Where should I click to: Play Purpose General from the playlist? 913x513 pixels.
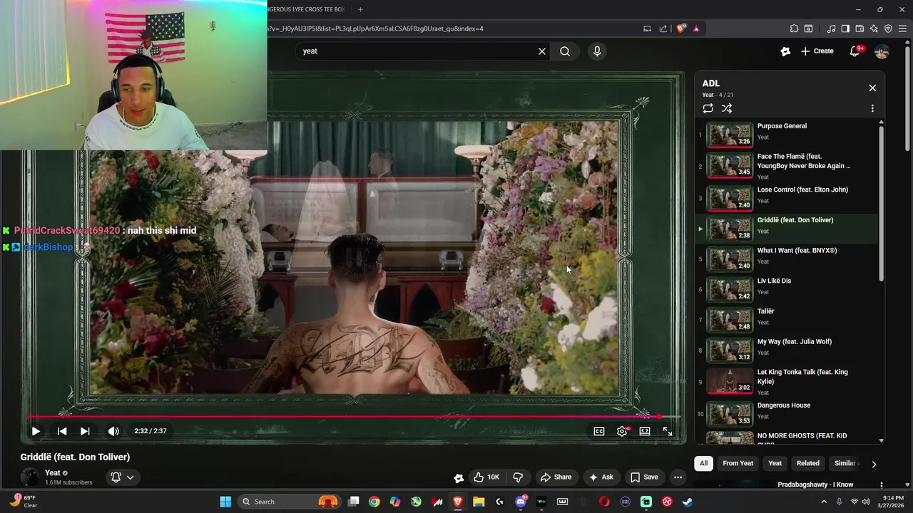[787, 135]
